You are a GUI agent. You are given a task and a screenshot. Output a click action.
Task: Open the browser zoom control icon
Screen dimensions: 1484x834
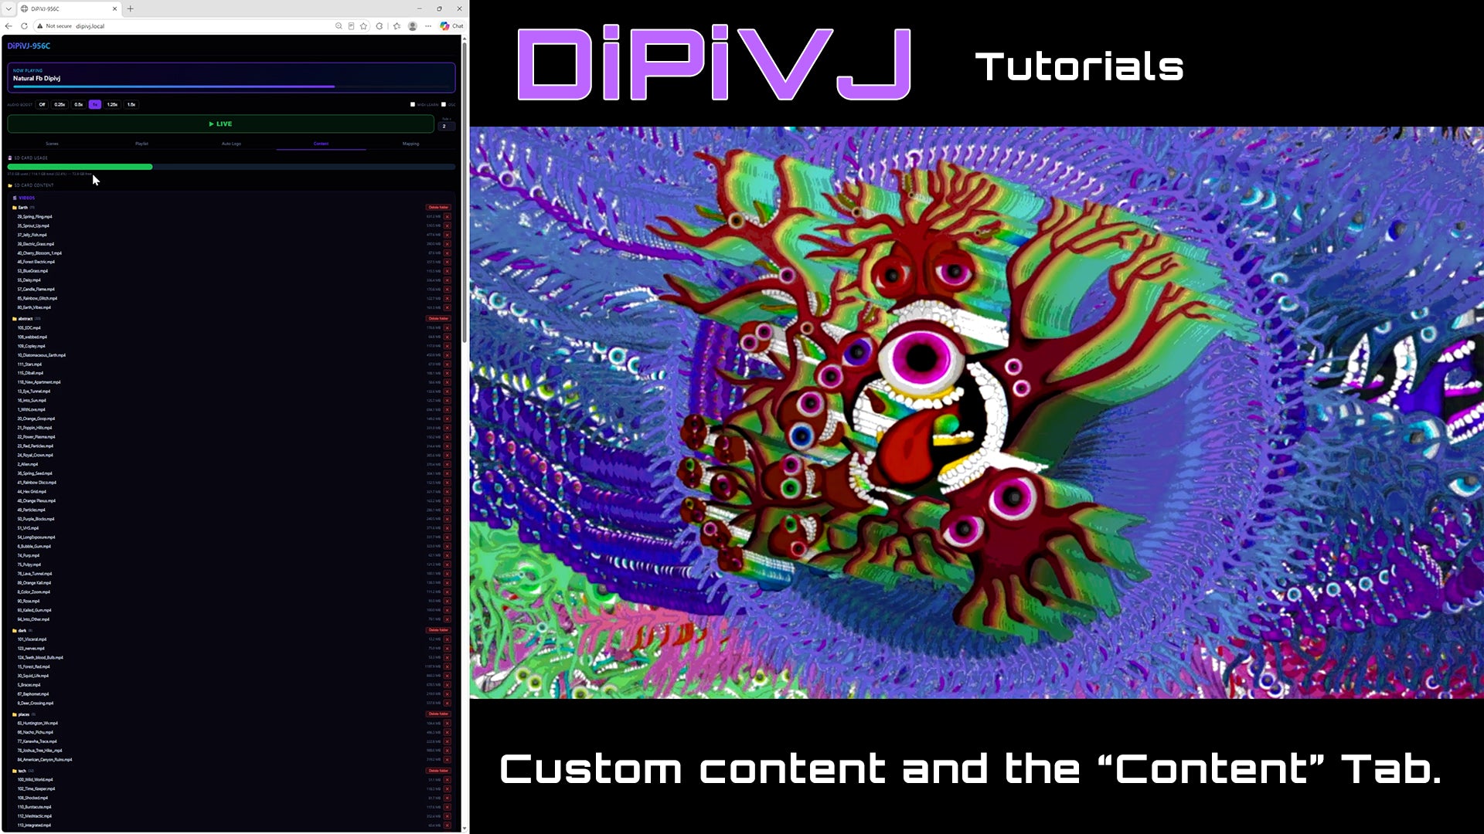(x=339, y=25)
